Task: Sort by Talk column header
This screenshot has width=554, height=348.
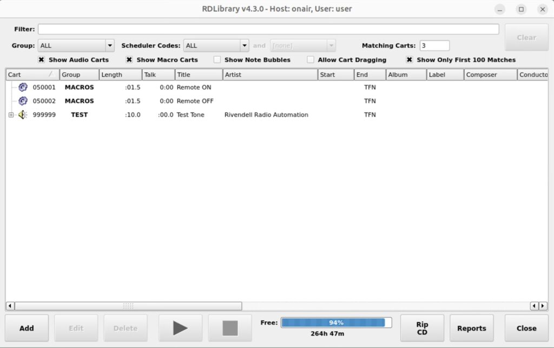Action: 159,75
